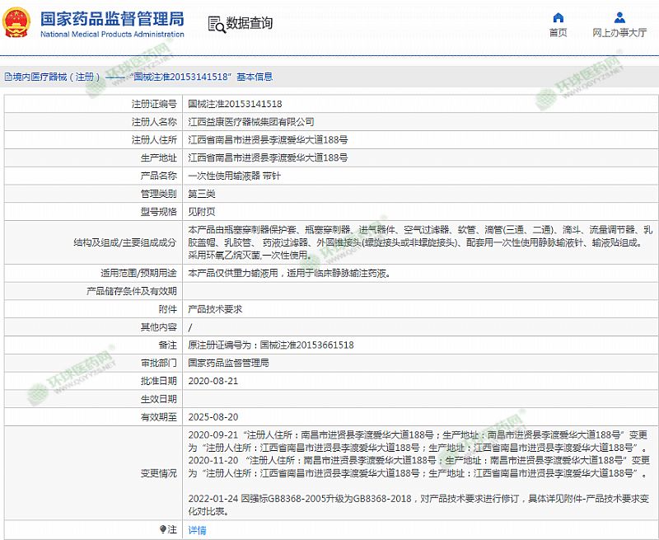Click 国家药品监督管理局 site title text

point(112,18)
